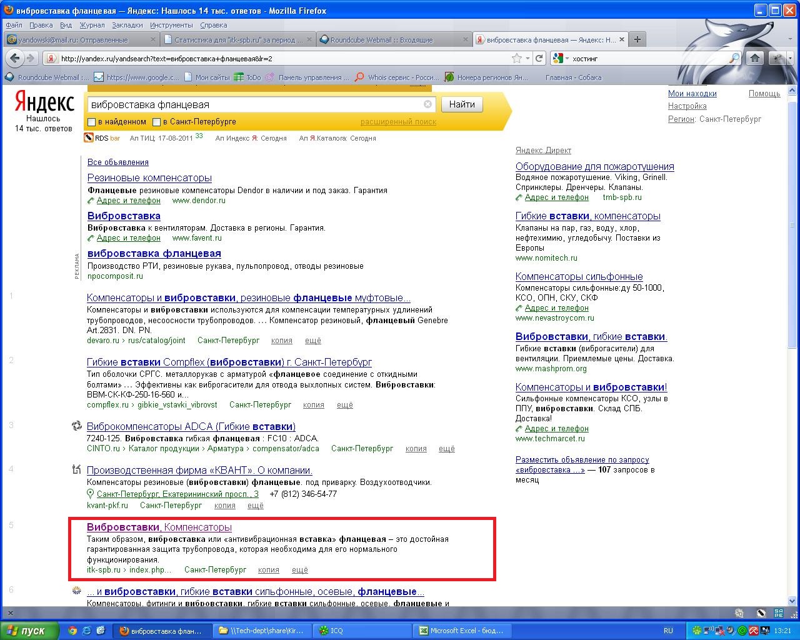This screenshot has width=800, height=640.
Task: Tick the 'в найденном' checkbox
Action: point(92,122)
